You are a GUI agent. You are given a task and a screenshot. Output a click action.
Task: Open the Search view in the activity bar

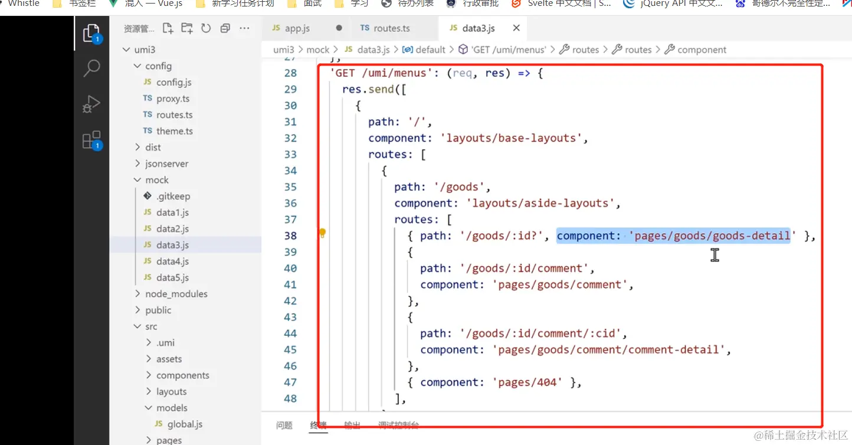(91, 68)
